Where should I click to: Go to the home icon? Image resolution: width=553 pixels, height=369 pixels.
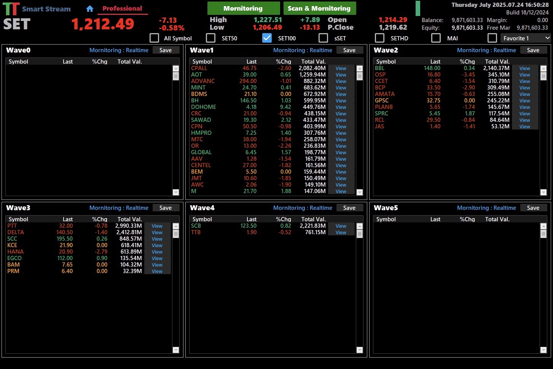tap(90, 8)
